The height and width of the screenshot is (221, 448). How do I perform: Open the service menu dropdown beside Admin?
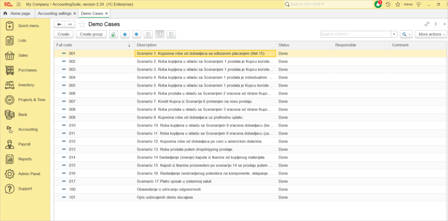pyautogui.click(x=419, y=4)
